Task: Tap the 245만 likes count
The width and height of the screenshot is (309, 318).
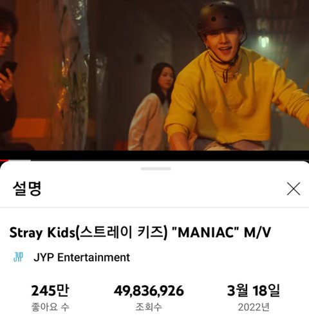Action: pyautogui.click(x=50, y=290)
